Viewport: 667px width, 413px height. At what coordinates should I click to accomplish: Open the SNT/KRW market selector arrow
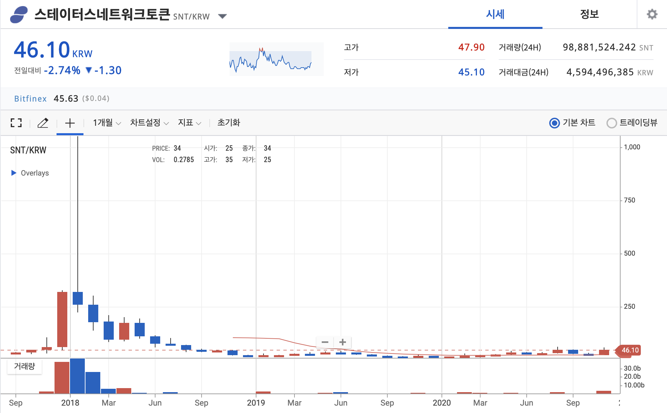tap(222, 16)
